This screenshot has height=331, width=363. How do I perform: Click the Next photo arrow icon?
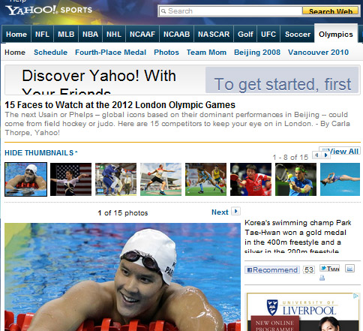point(235,211)
